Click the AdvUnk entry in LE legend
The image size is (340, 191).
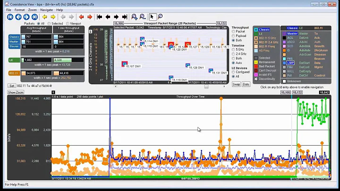pyautogui.click(x=305, y=46)
